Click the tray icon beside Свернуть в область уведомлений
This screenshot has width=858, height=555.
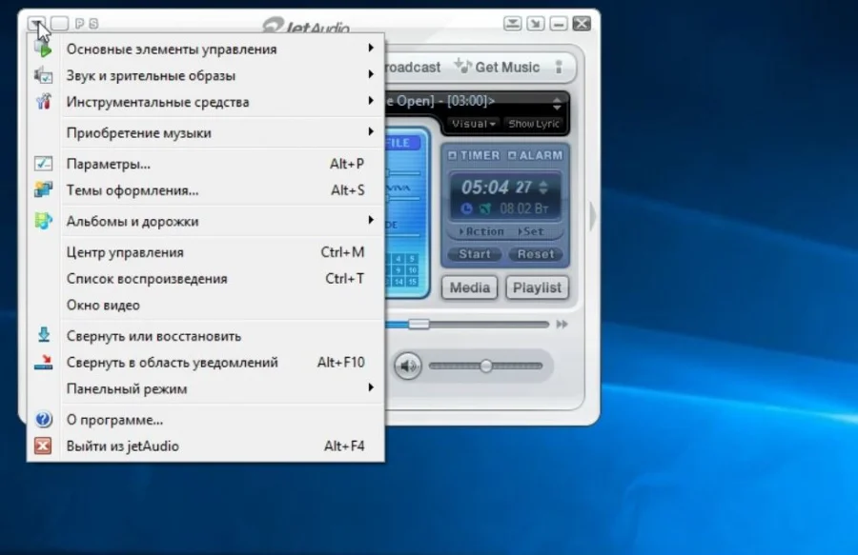tap(43, 362)
